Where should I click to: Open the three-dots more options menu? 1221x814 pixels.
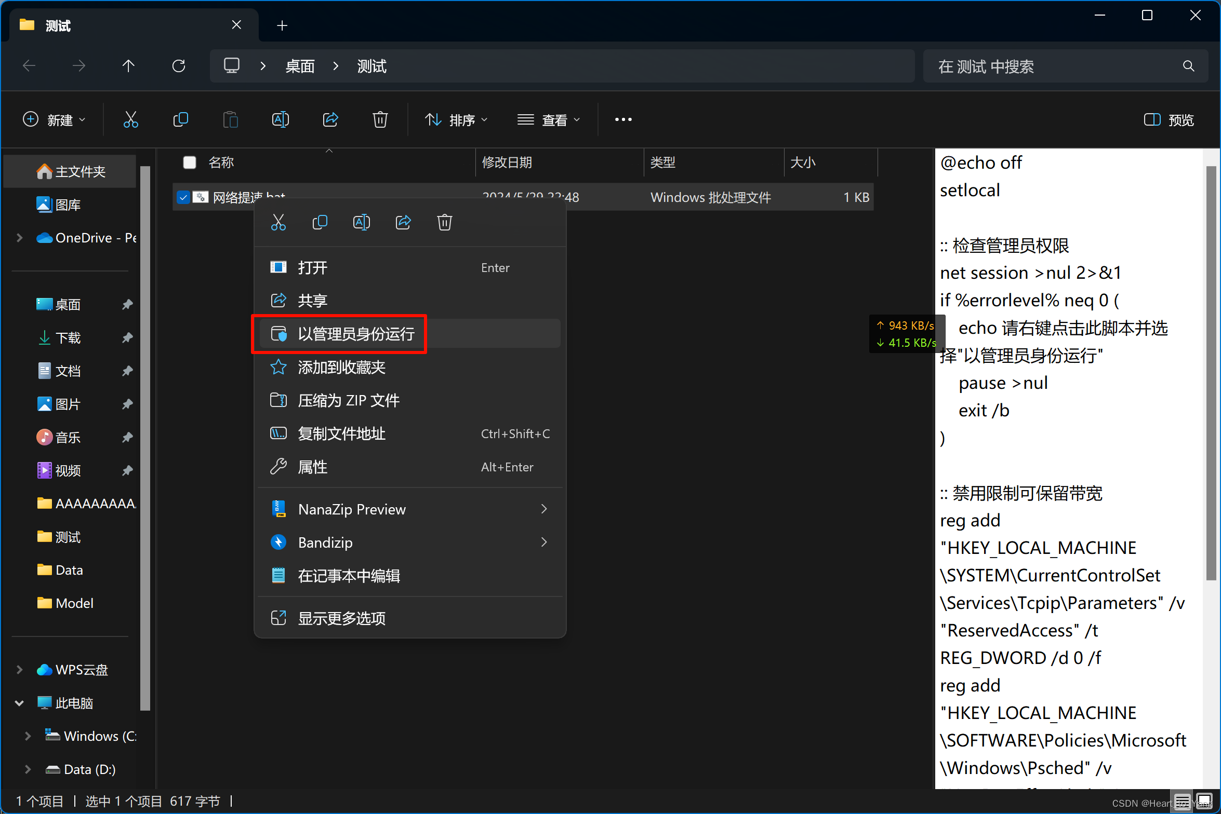pos(623,120)
